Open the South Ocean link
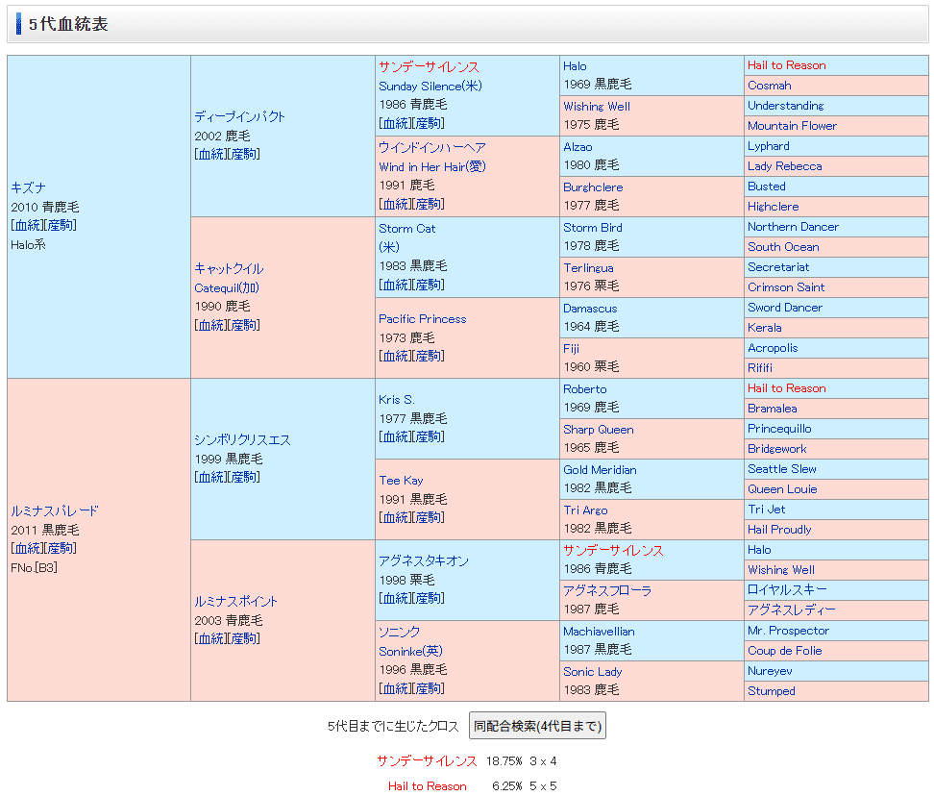 (783, 247)
